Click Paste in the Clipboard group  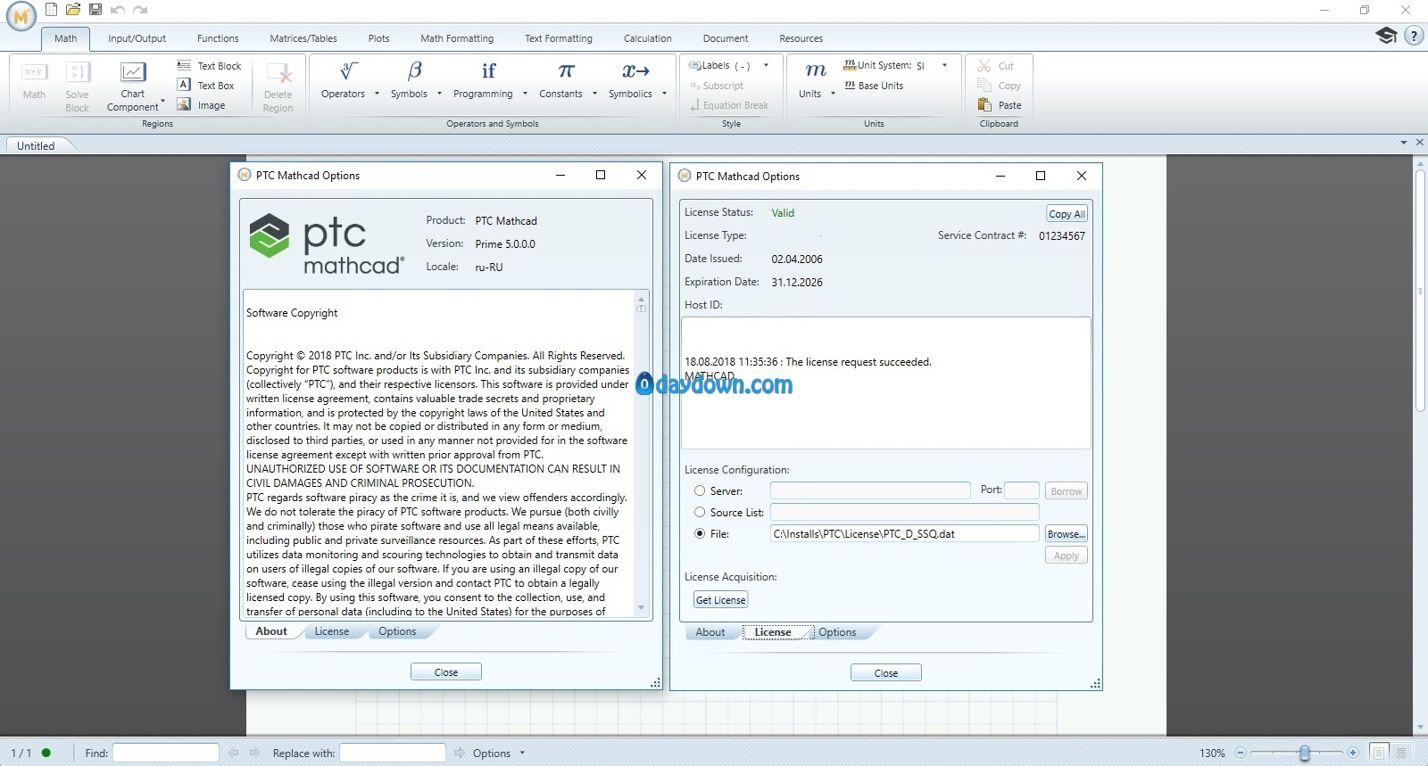coord(999,105)
